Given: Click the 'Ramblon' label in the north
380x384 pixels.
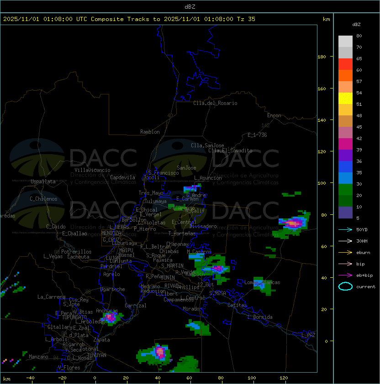Looking at the screenshot, I should (150, 132).
